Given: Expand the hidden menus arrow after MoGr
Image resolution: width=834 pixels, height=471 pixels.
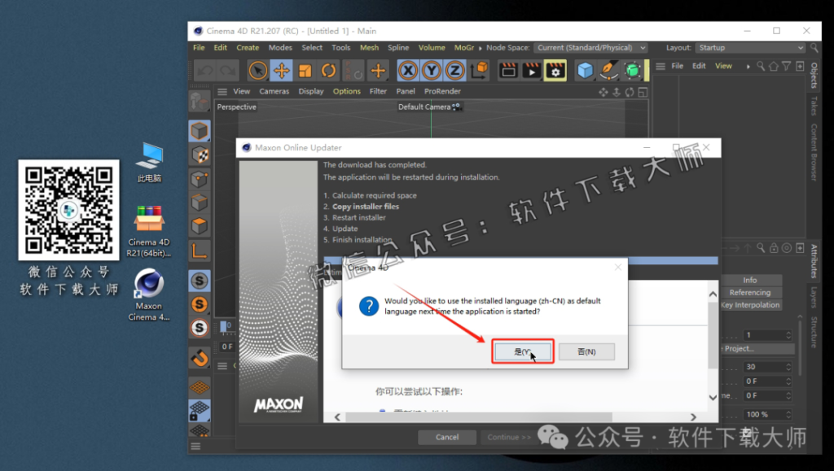Looking at the screenshot, I should (480, 48).
